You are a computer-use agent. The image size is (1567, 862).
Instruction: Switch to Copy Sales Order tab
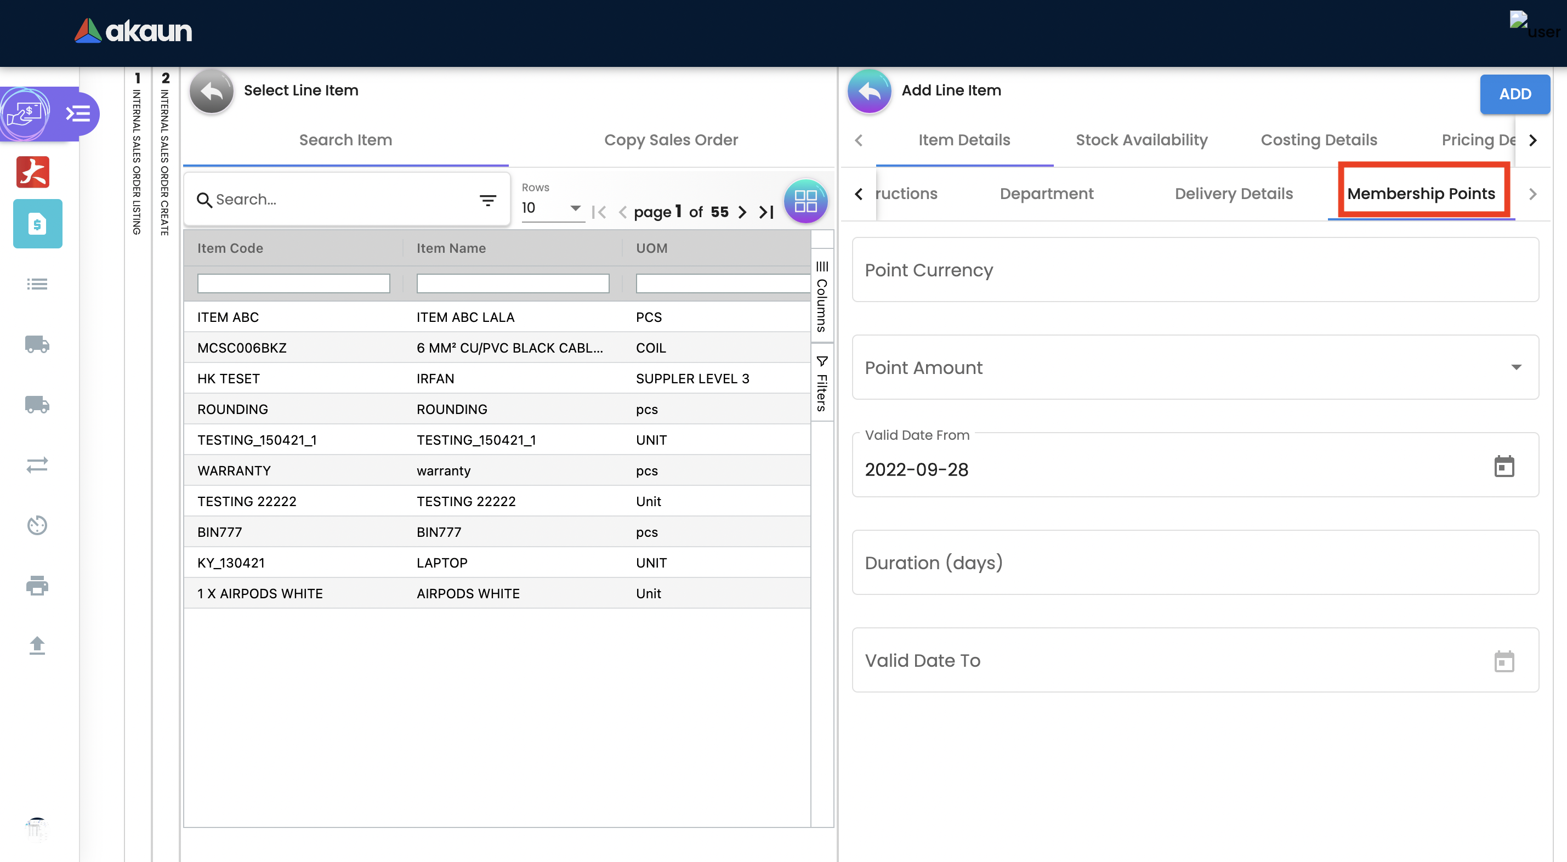click(x=671, y=140)
